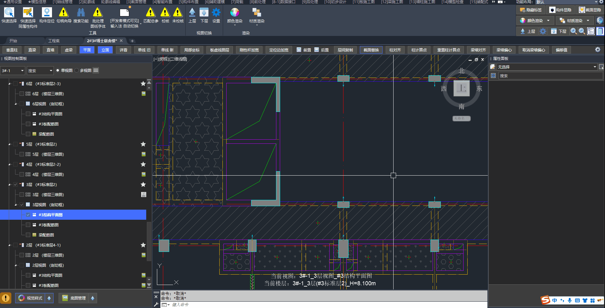Click the 快速选择 quick select icon
This screenshot has width=605, height=308.
point(9,13)
